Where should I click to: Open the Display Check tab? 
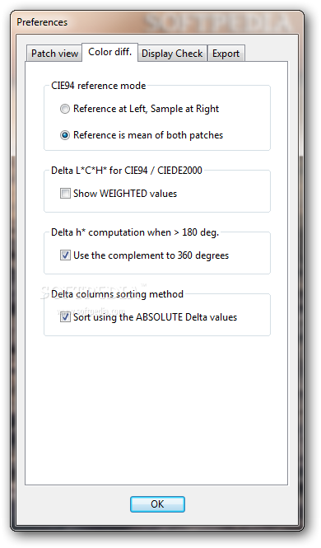172,54
